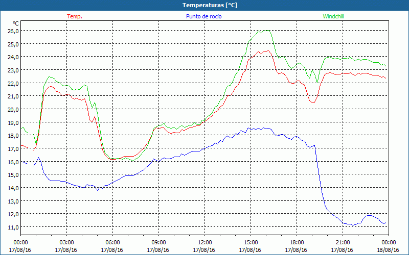The width and height of the screenshot is (409, 255).
Task: Click the 19,0 y-axis value
Action: (x=13, y=122)
